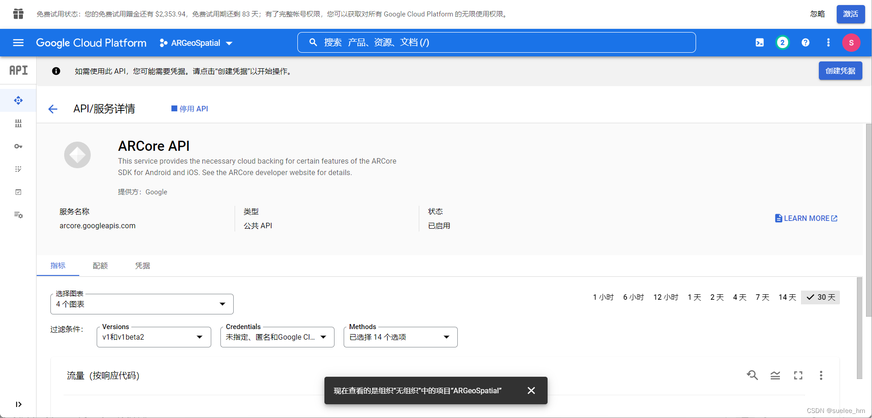Toggle the chart legend icon
This screenshot has width=872, height=418.
pos(775,375)
